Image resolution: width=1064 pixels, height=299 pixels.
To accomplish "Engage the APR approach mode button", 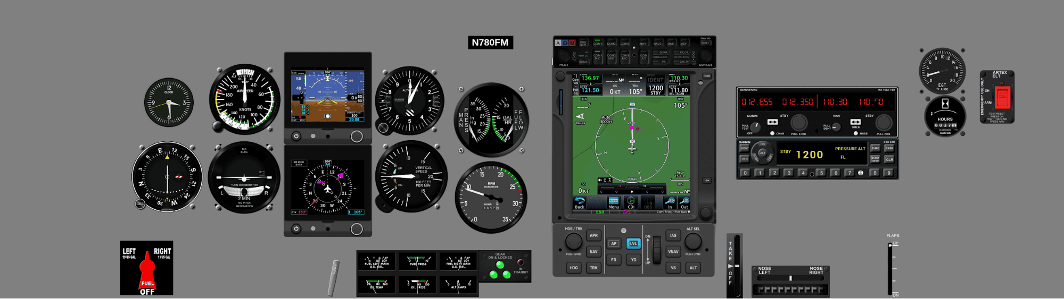I will (x=593, y=235).
